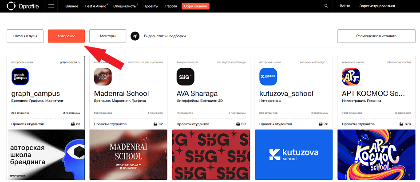This screenshot has height=182, width=420.
Task: Click blue kutuzova school banner
Action: click(294, 155)
